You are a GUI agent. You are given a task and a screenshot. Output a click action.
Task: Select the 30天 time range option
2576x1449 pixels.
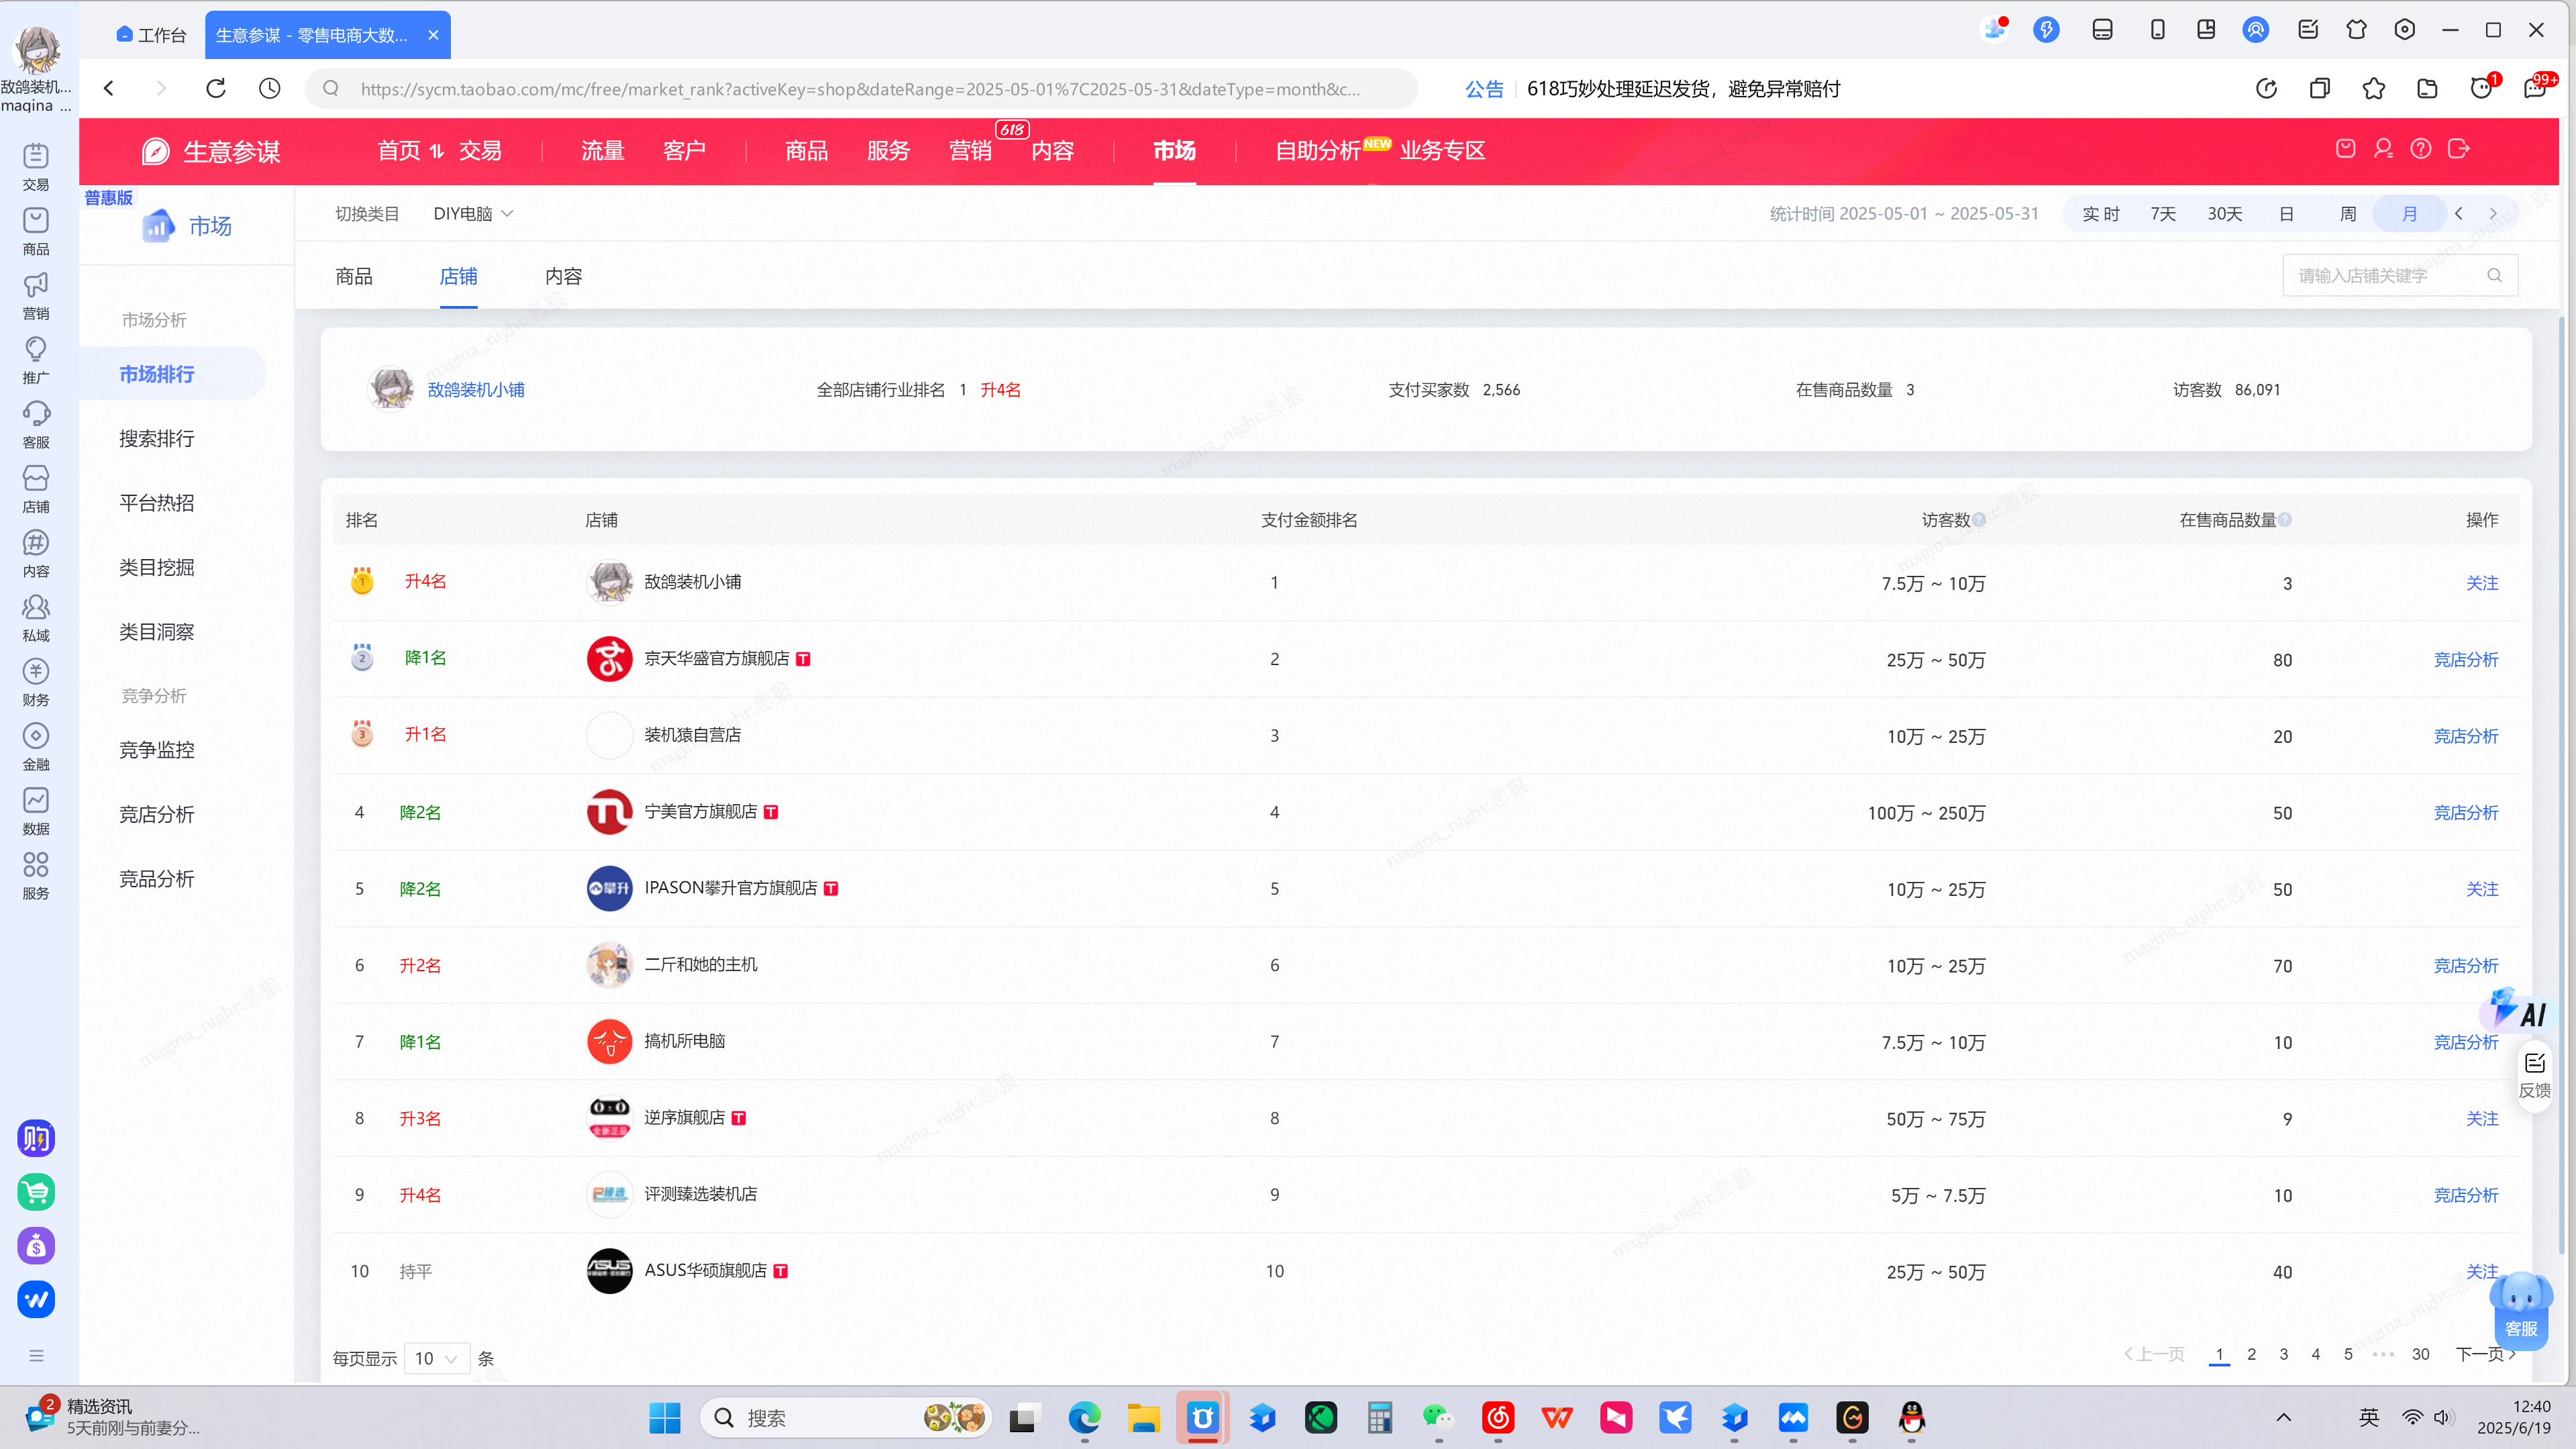click(2225, 214)
